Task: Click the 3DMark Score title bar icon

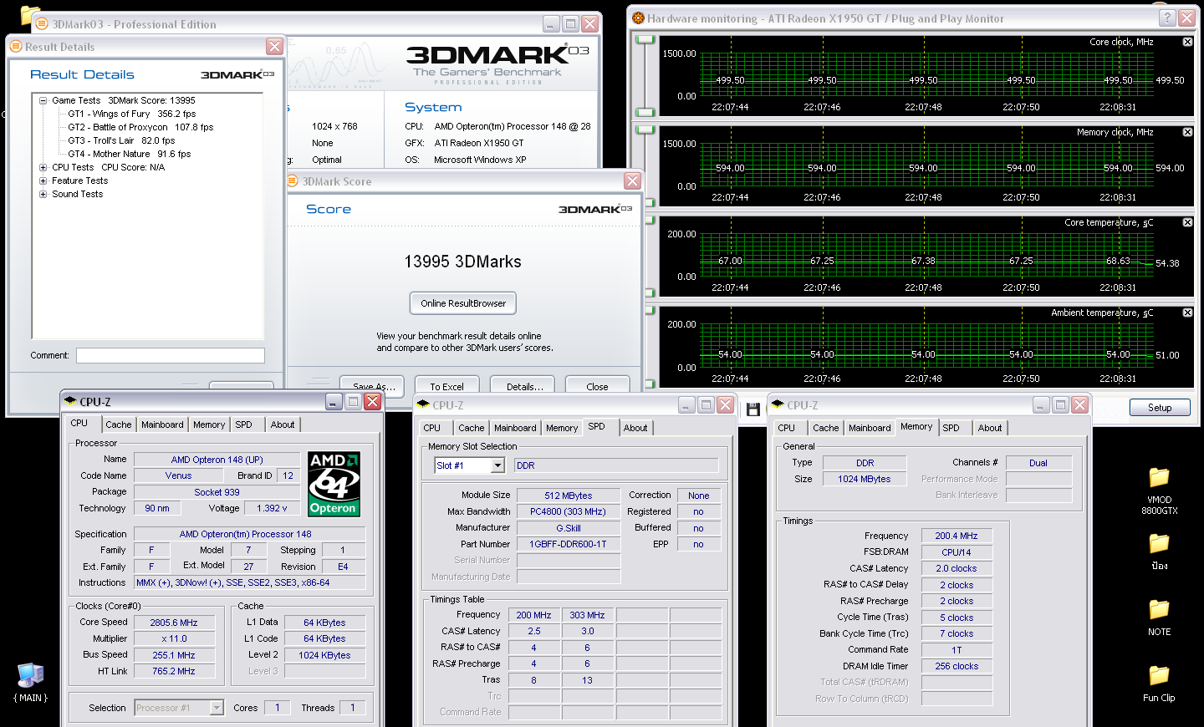Action: point(293,181)
